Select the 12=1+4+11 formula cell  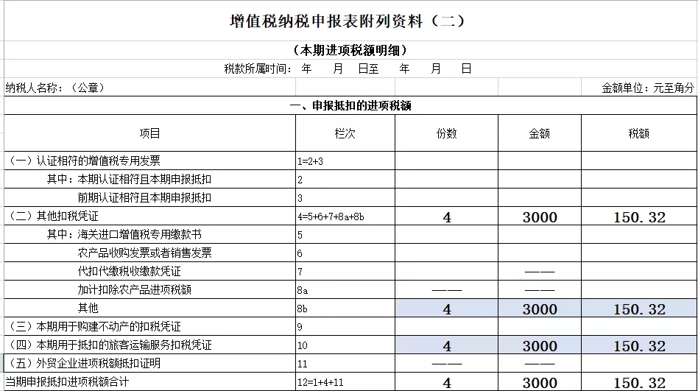[x=345, y=381]
